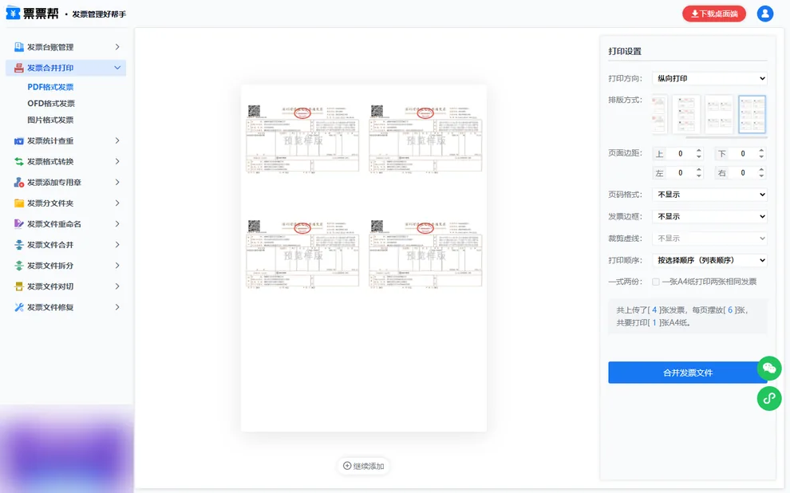The width and height of the screenshot is (790, 493).
Task: Click the 发票统计查重 sidebar icon
Action: pos(19,141)
